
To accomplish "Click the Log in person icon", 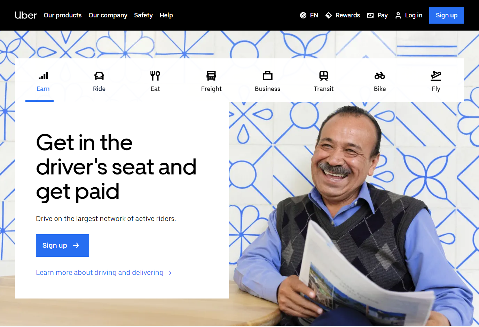I will 398,15.
